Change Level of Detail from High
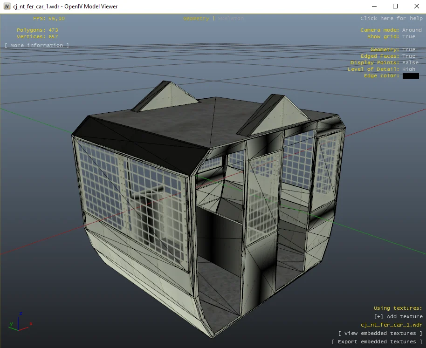This screenshot has height=348, width=426. 408,69
